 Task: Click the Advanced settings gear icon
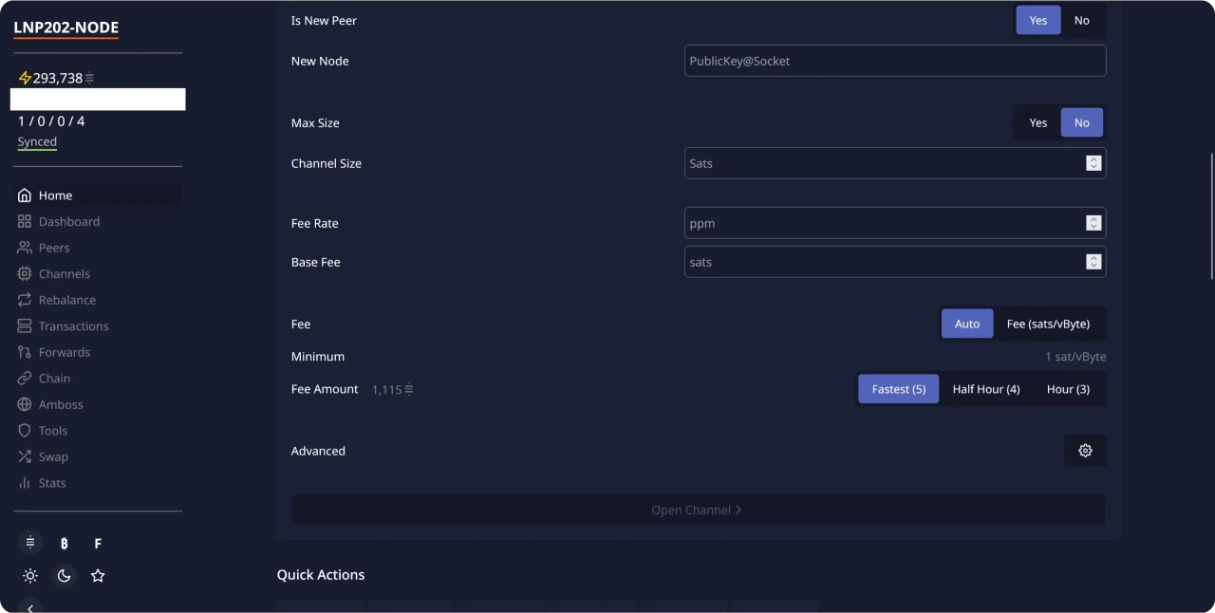click(1085, 451)
